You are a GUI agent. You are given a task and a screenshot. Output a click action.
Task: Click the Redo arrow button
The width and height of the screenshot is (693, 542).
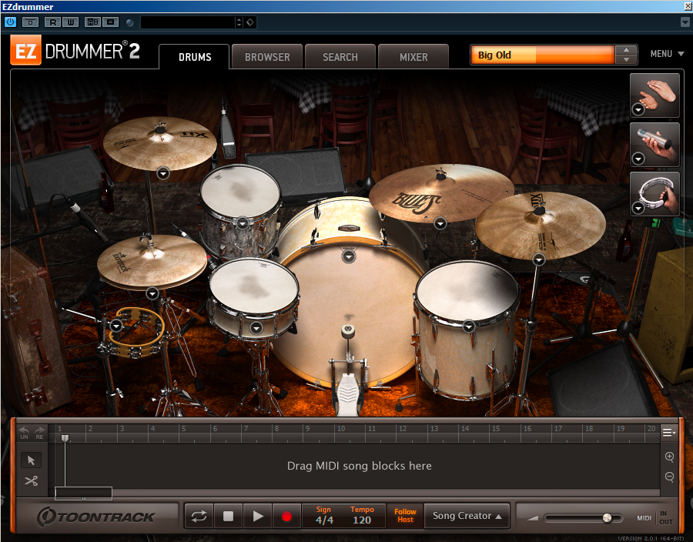tap(40, 433)
